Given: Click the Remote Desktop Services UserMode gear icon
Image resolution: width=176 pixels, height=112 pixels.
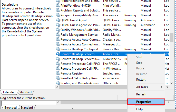Looking at the screenshot, I should pyautogui.click(x=58, y=59).
